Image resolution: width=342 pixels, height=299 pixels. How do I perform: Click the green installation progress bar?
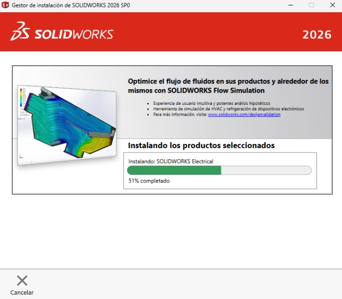(219, 170)
